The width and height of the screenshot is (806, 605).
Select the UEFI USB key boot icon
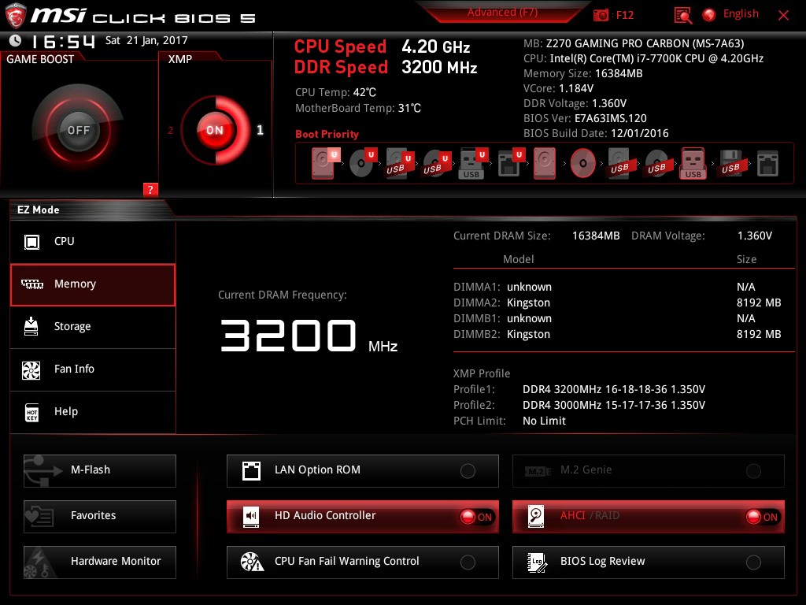pyautogui.click(x=473, y=163)
